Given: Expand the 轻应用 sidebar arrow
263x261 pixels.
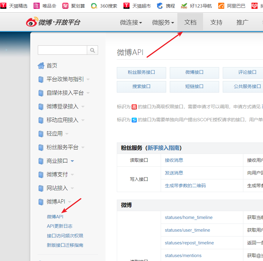Looking at the screenshot, I should coord(67,134).
